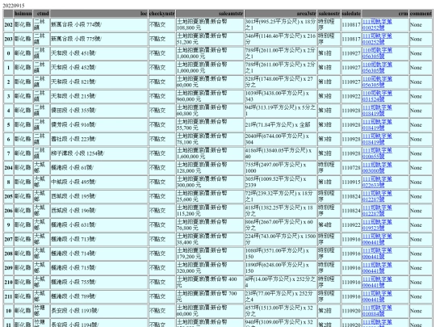This screenshot has width=436, height=327.
Task: Open the crm link in row 203
Action: (377, 39)
